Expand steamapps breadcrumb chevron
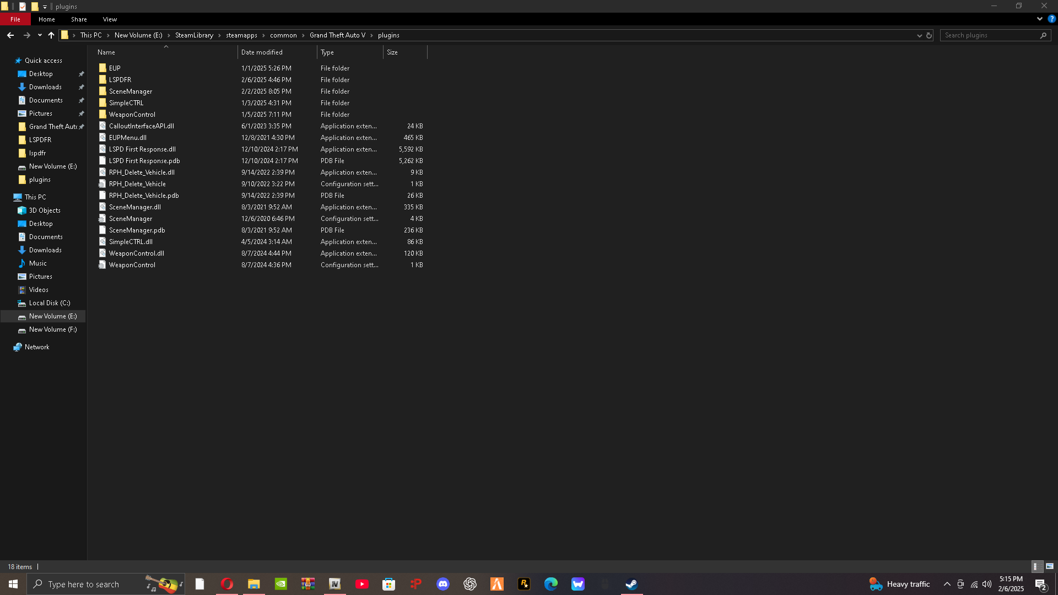This screenshot has width=1058, height=595. point(263,35)
